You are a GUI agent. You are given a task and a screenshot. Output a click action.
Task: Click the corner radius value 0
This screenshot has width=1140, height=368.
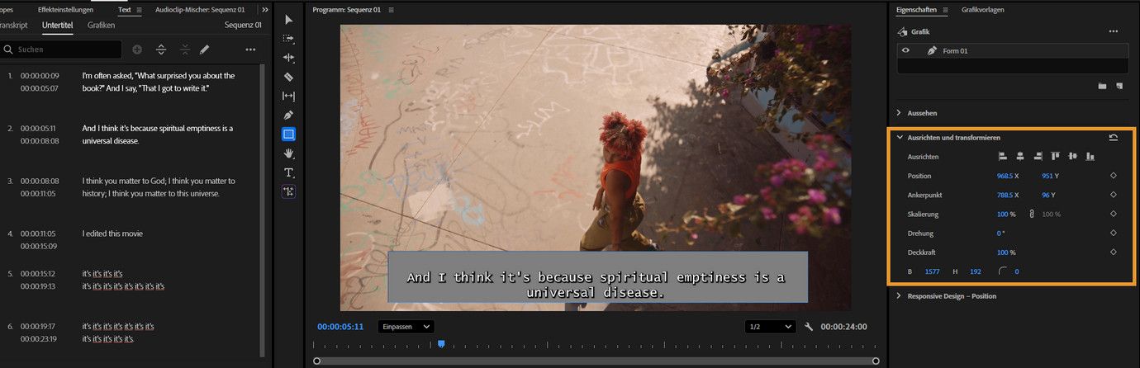tap(1017, 271)
